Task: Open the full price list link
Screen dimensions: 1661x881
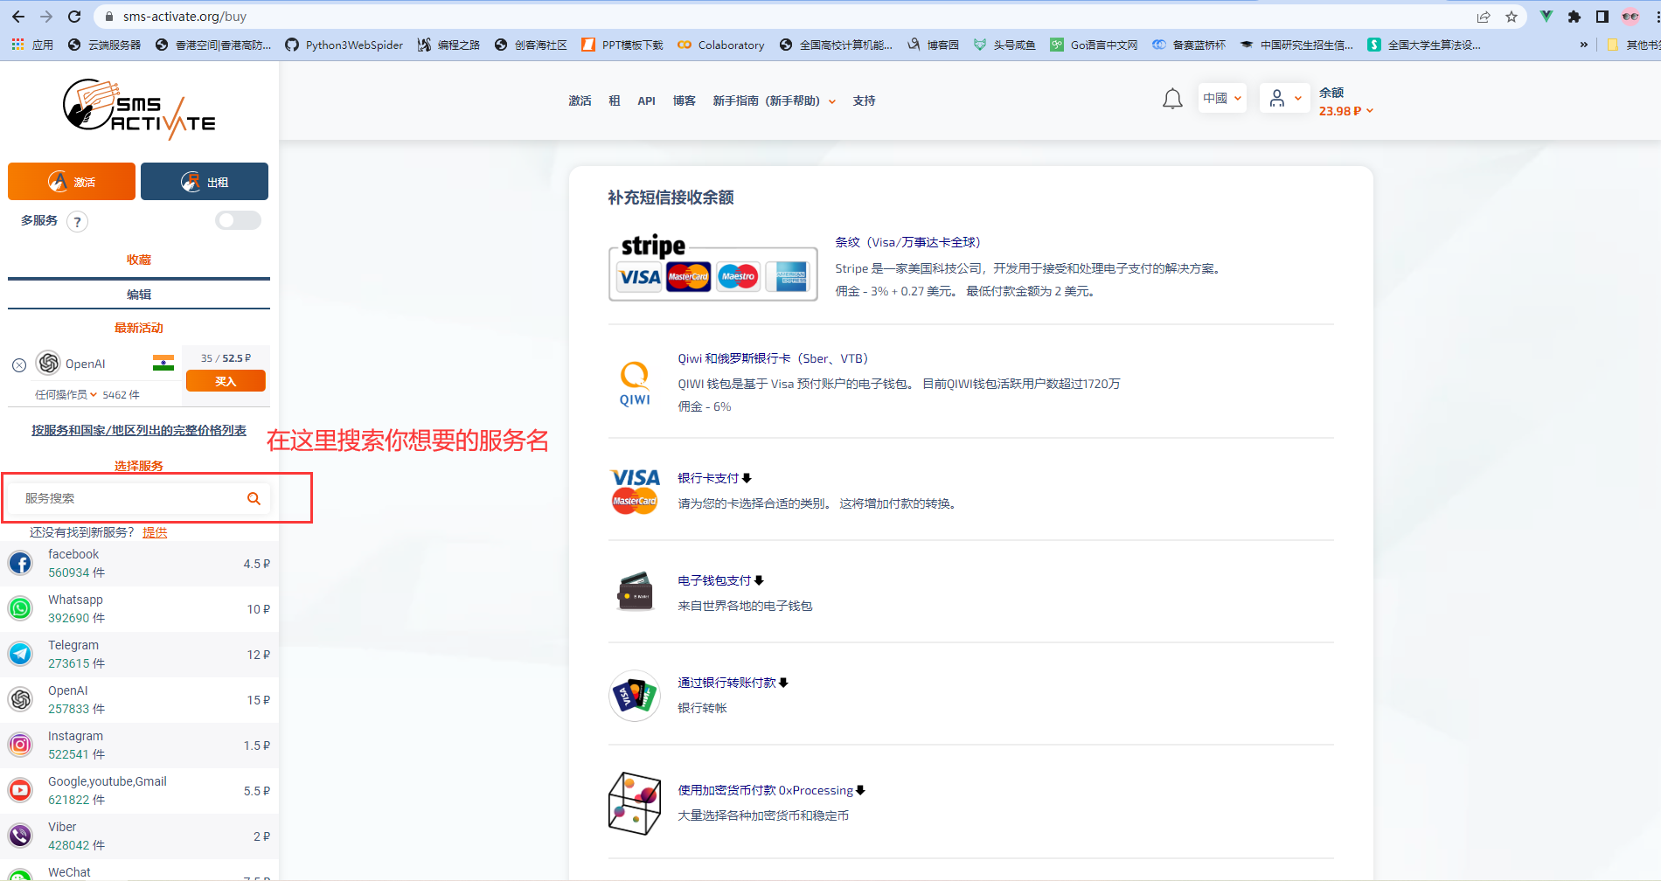Action: pos(139,430)
